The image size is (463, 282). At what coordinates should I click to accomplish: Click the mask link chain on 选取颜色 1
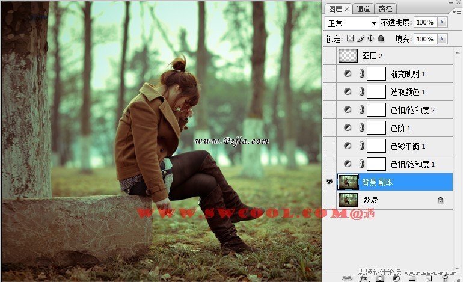click(362, 91)
